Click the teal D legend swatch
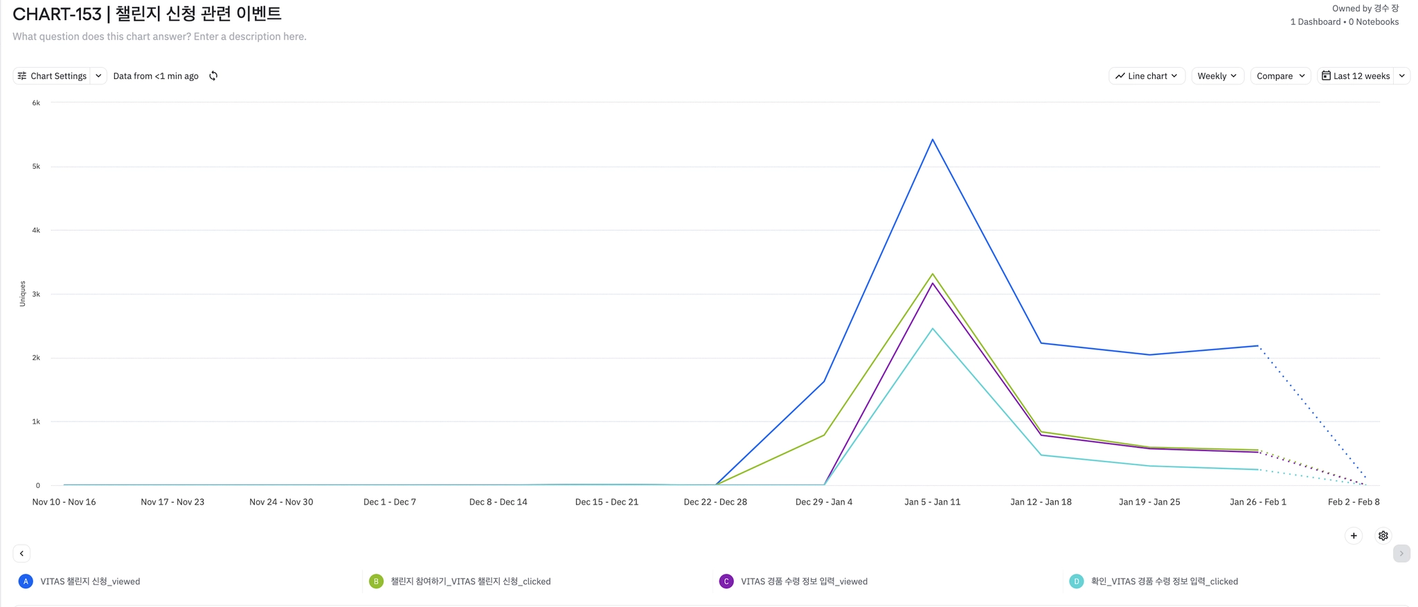 [x=1077, y=581]
